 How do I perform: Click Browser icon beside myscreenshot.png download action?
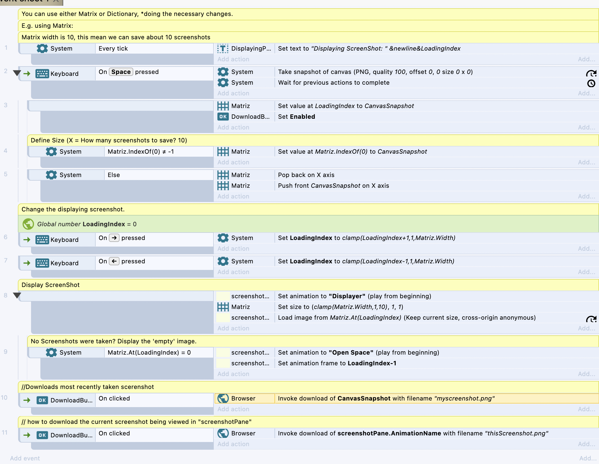pyautogui.click(x=223, y=398)
